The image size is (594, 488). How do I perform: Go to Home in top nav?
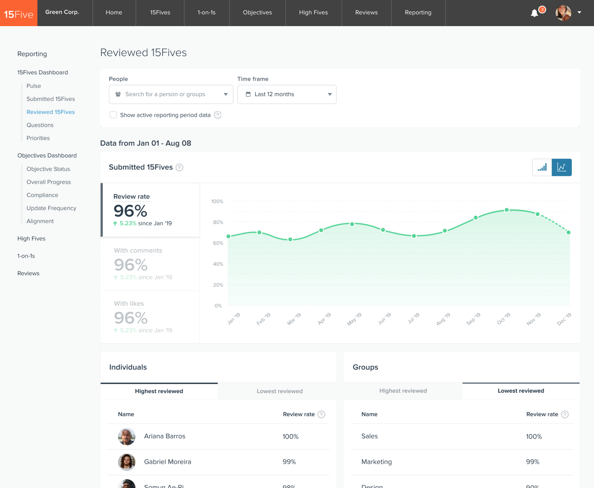(114, 13)
